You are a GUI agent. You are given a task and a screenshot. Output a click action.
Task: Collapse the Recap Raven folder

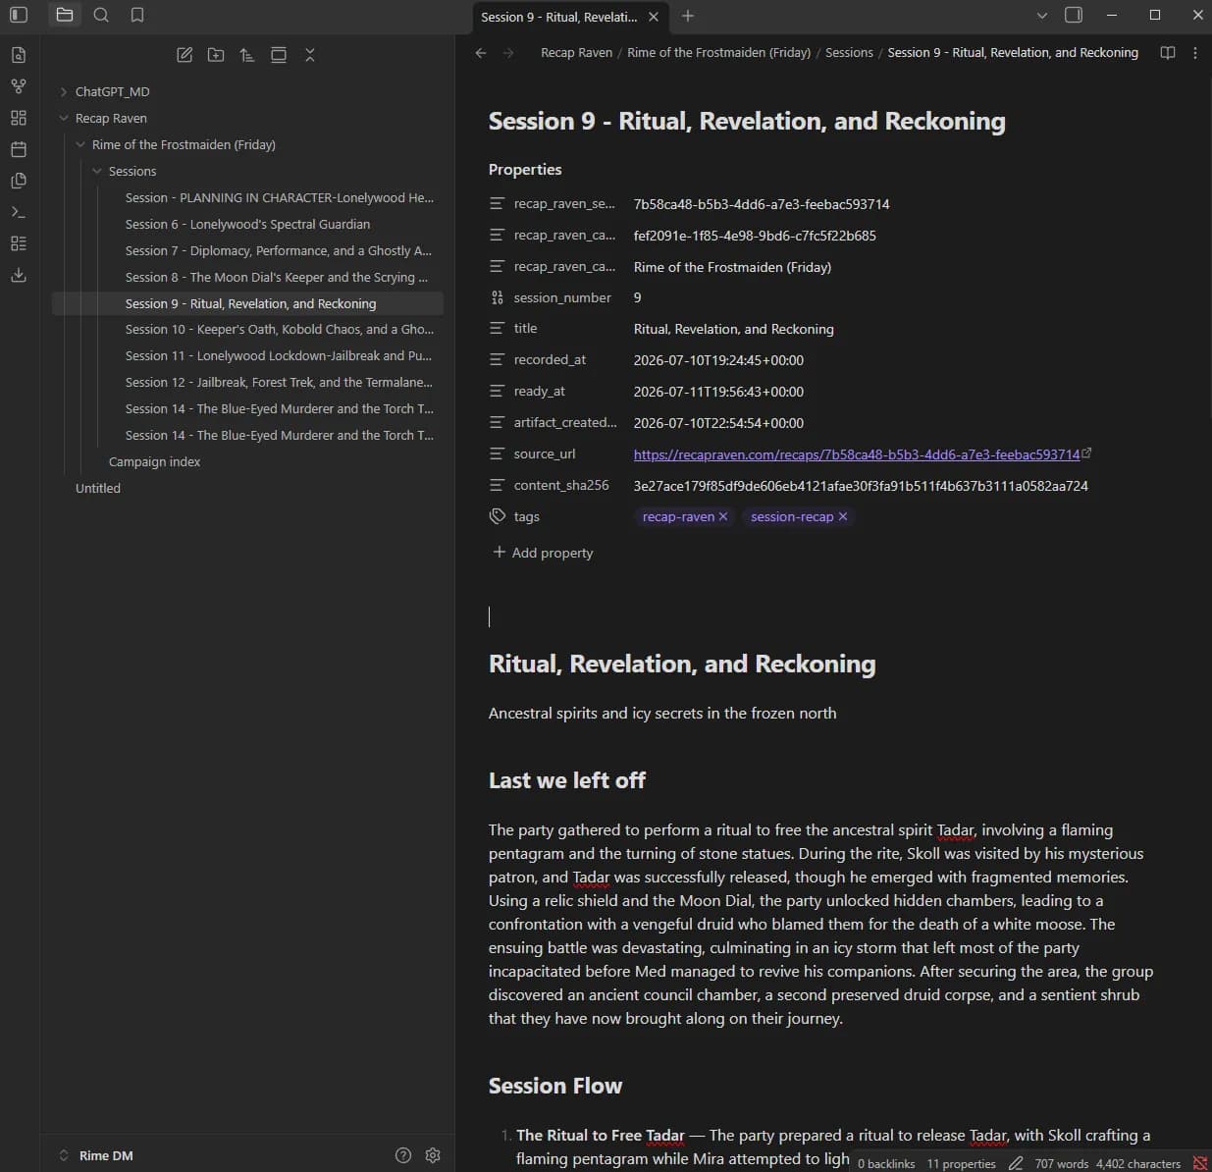pyautogui.click(x=64, y=118)
